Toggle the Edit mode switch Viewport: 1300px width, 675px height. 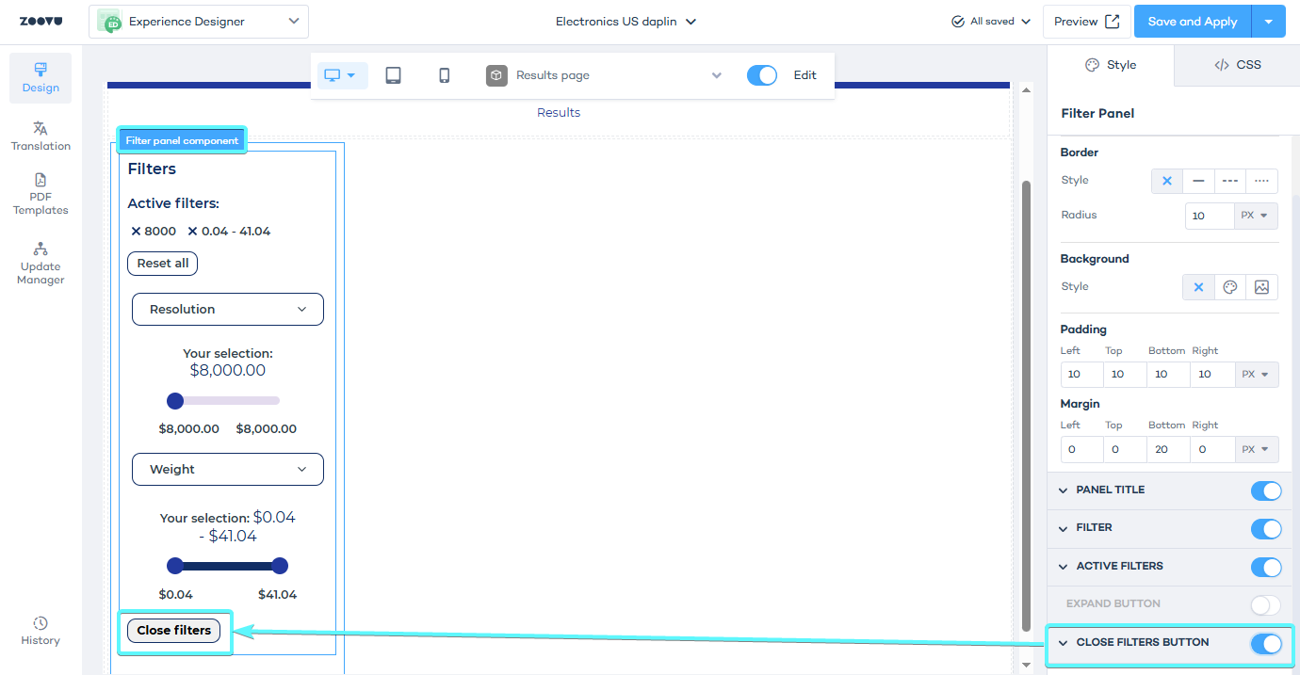(x=761, y=75)
